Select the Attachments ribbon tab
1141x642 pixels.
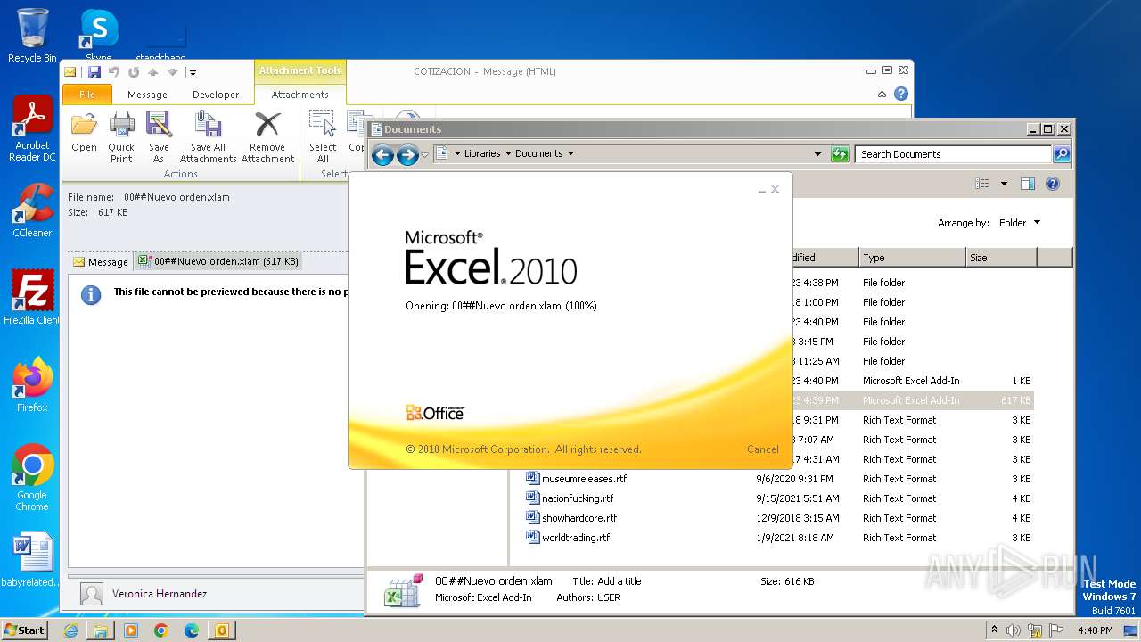[300, 94]
